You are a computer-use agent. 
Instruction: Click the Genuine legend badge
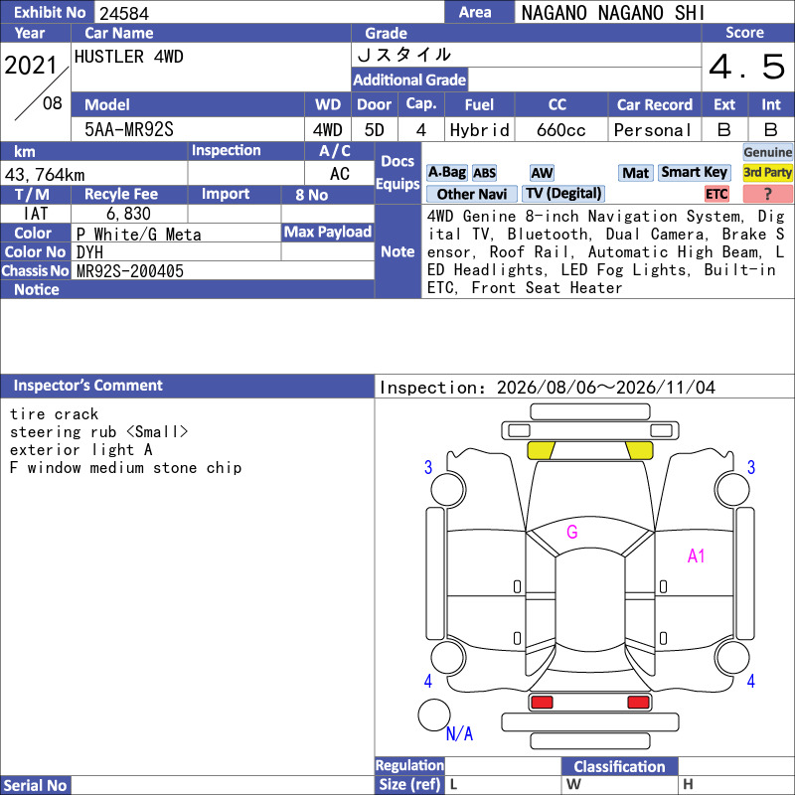pos(767,152)
